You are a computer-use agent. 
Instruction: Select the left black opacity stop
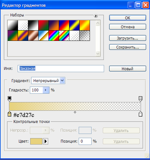10,99
